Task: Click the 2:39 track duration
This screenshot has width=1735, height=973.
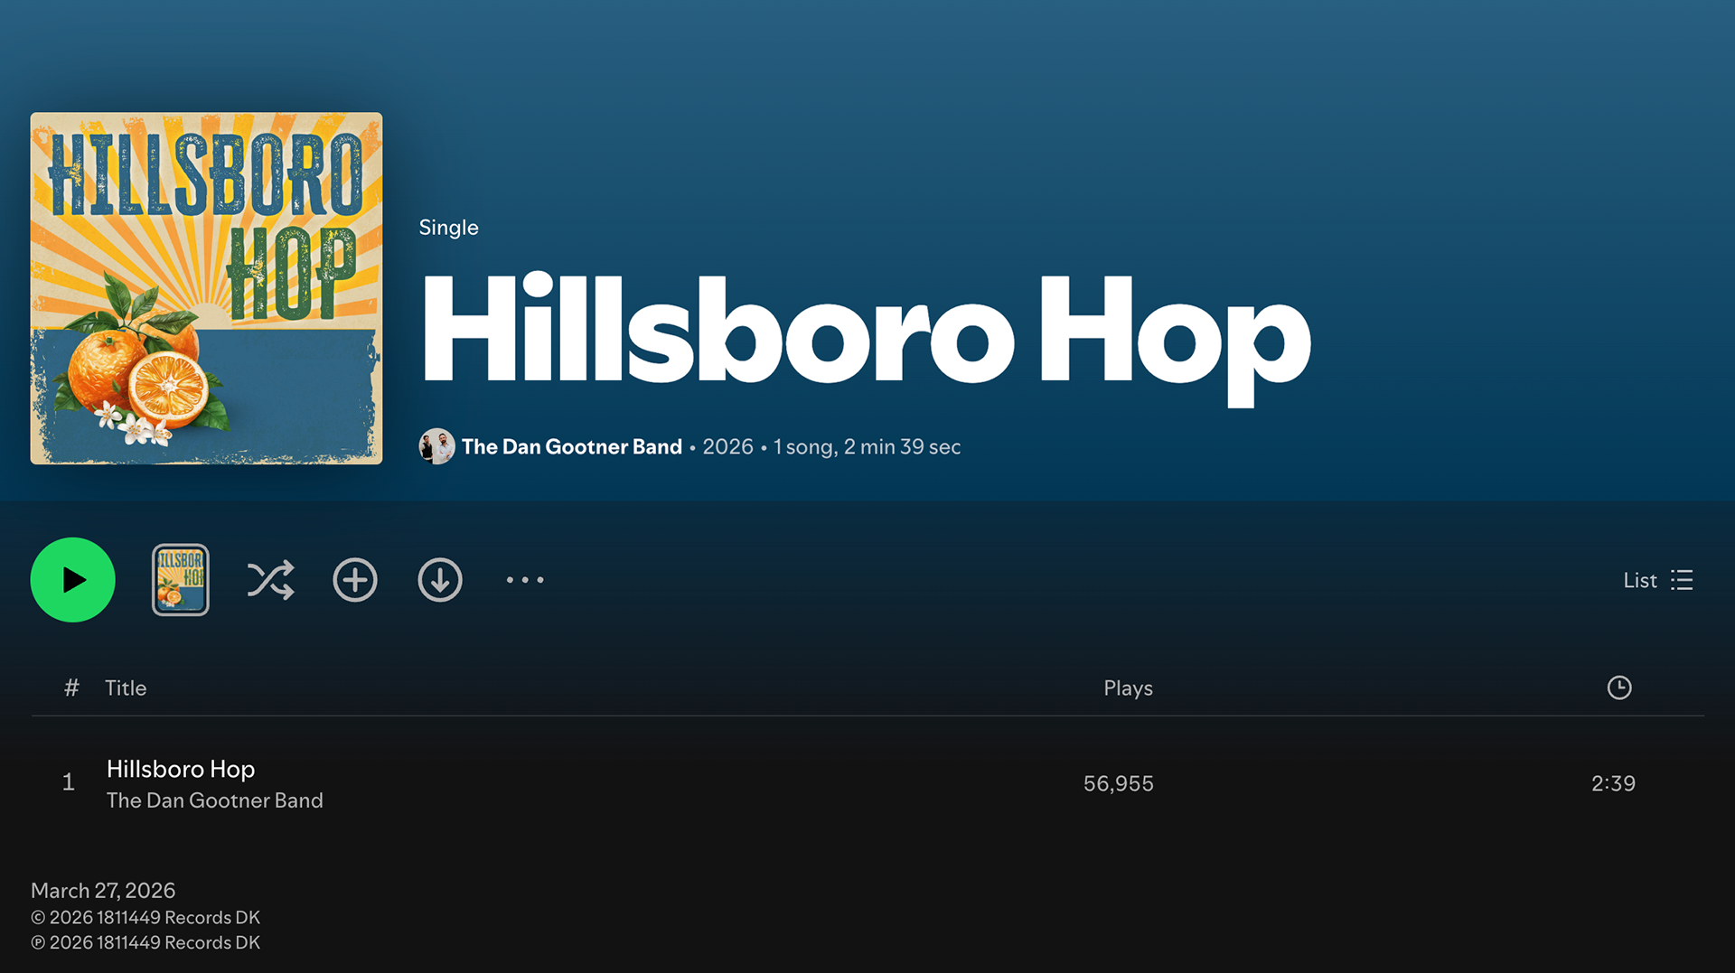Action: 1613,783
